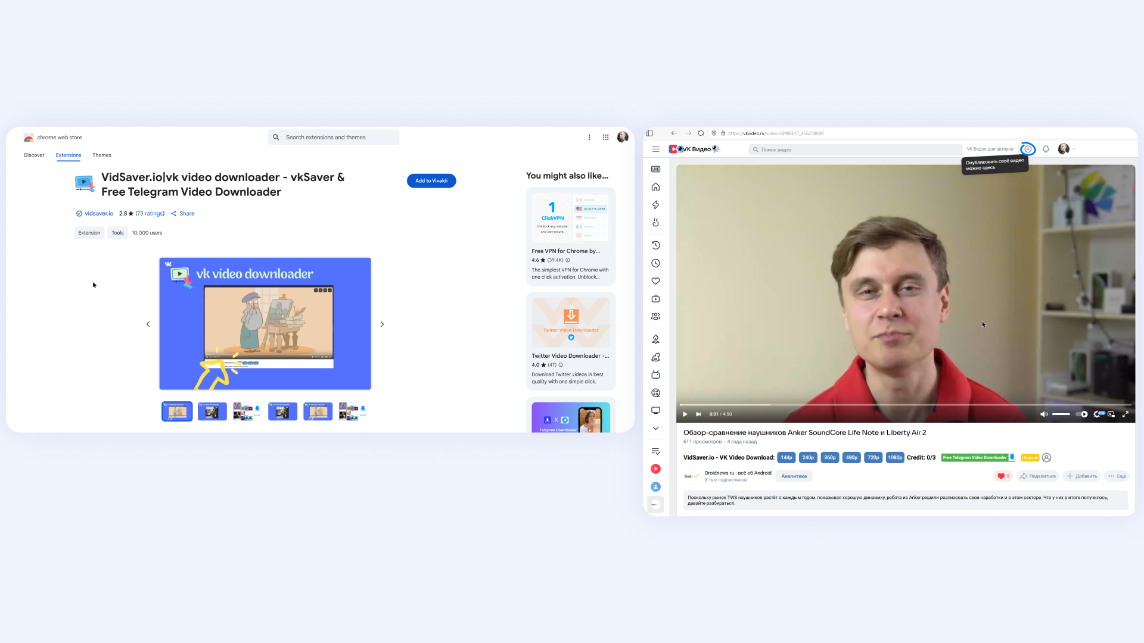Open the playlist checklist icon in sidebar
1144x643 pixels.
655,451
